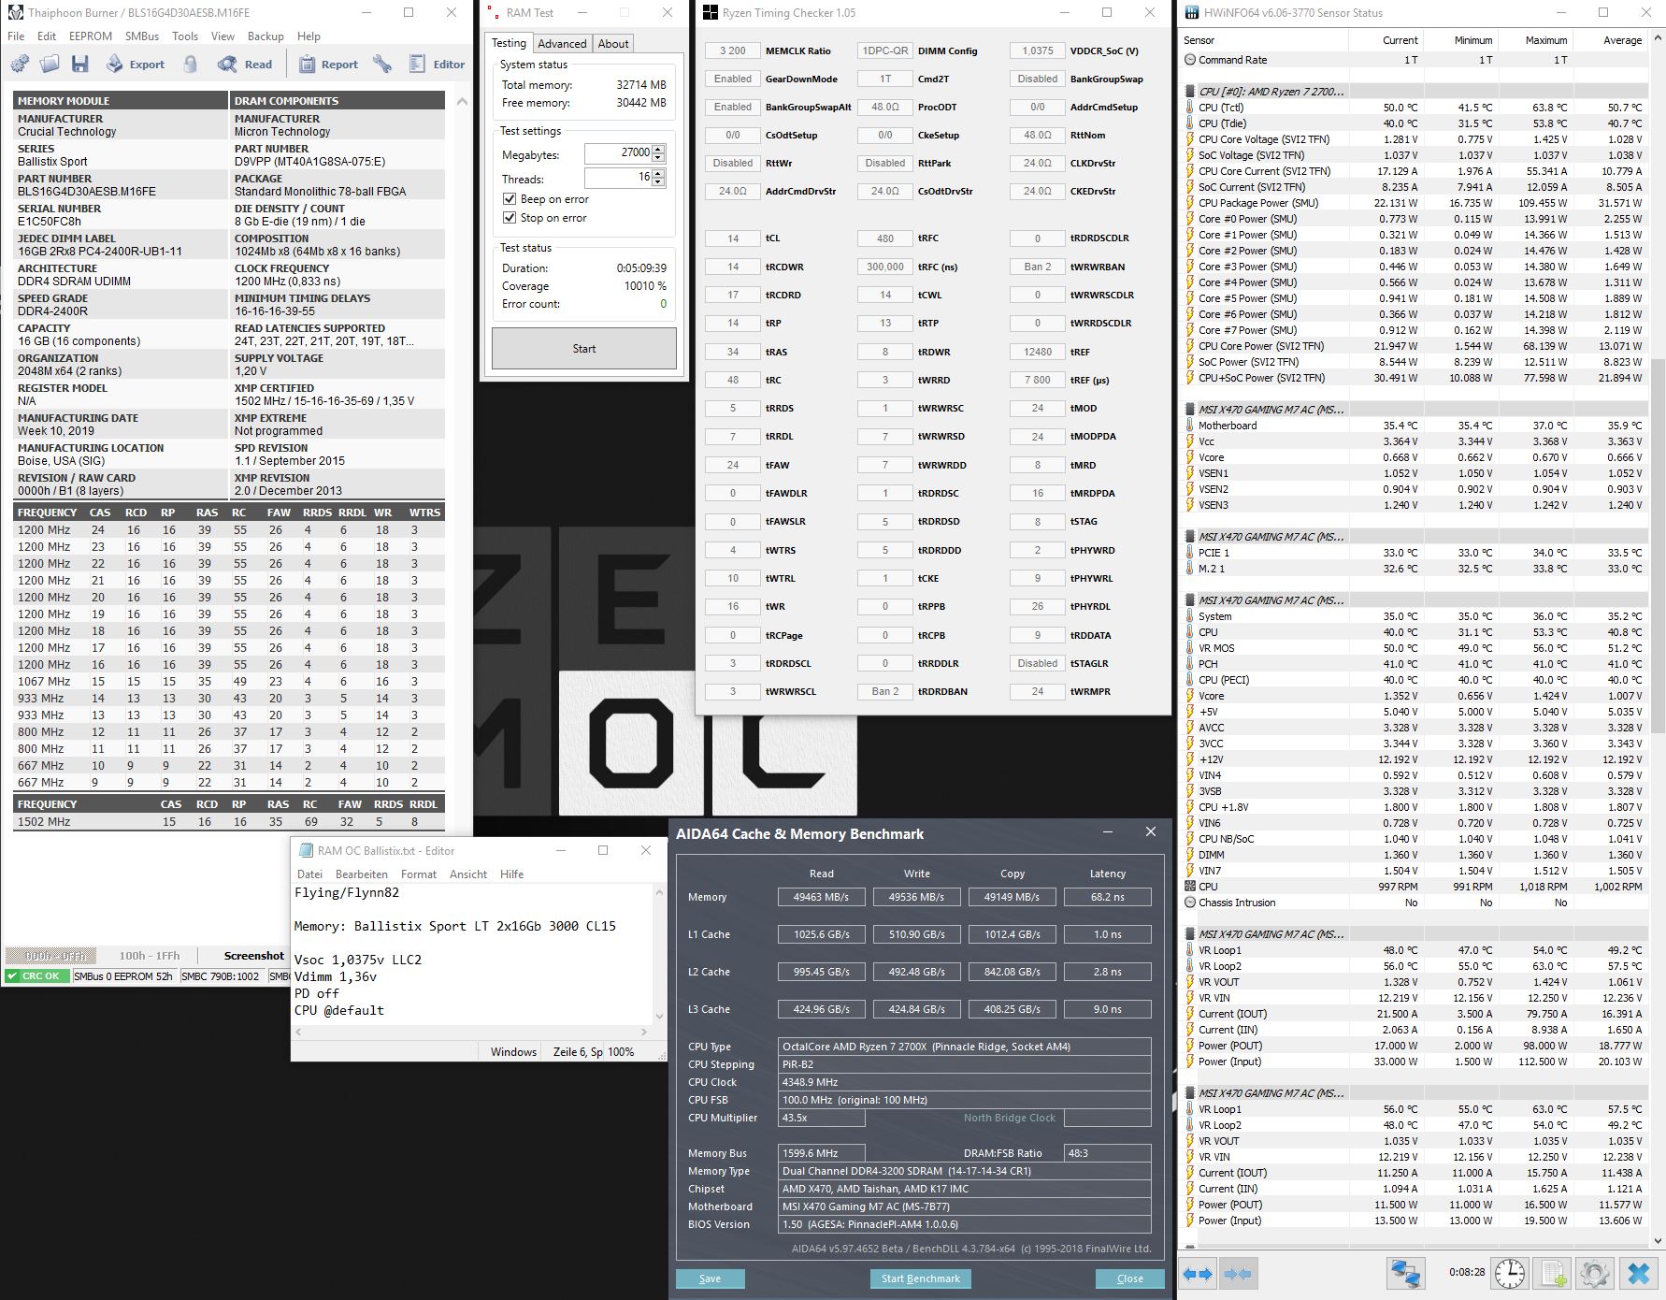Click the save floppy disk icon in Thaiphoon Burner
The image size is (1666, 1300).
pos(80,64)
